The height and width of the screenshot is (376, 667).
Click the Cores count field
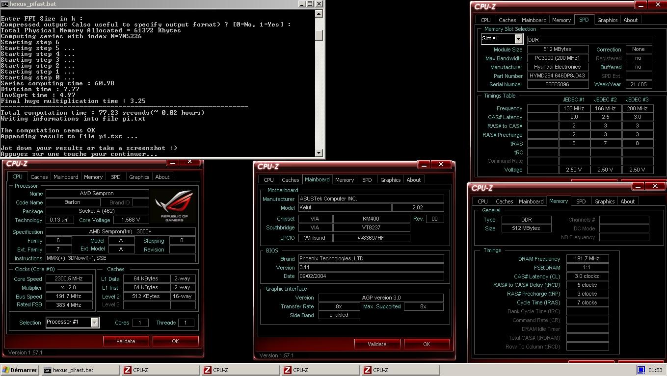pyautogui.click(x=140, y=323)
